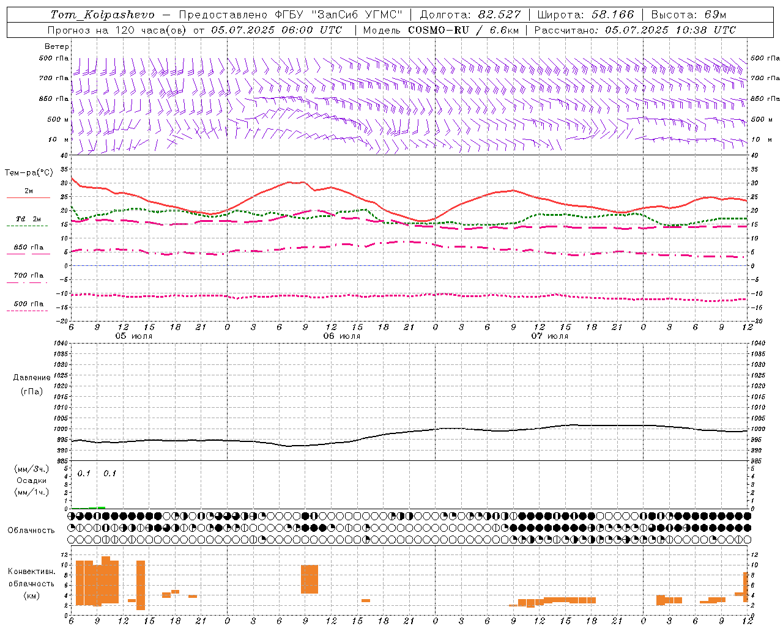
Task: Click the green precipitation bar near 0.1
Action: coord(97,507)
